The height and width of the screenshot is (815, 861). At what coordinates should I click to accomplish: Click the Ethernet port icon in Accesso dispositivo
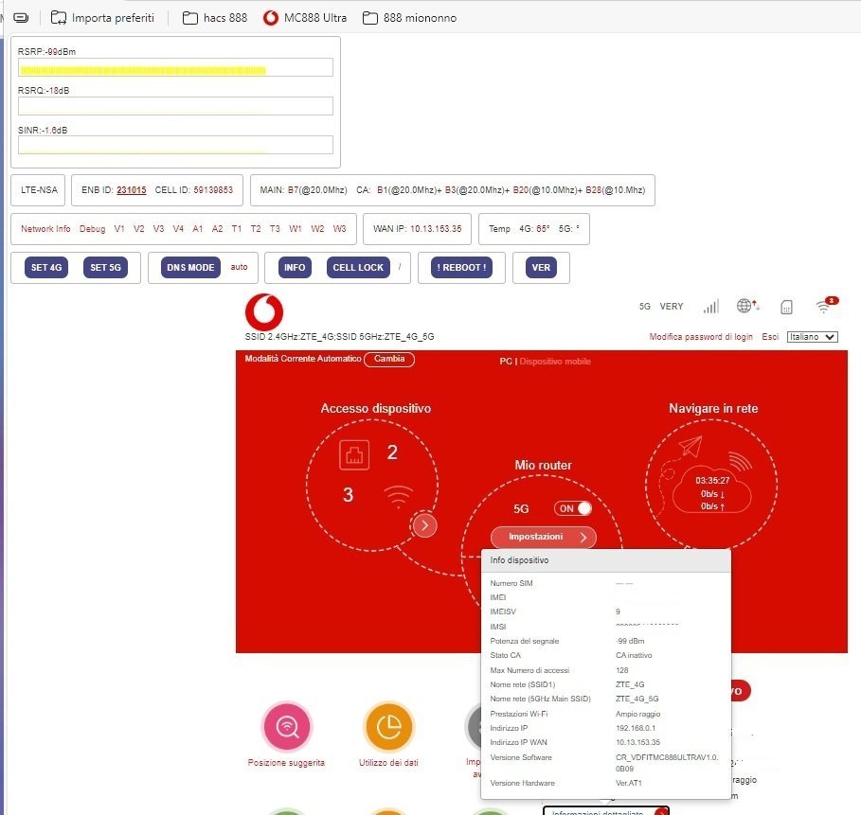tap(354, 455)
